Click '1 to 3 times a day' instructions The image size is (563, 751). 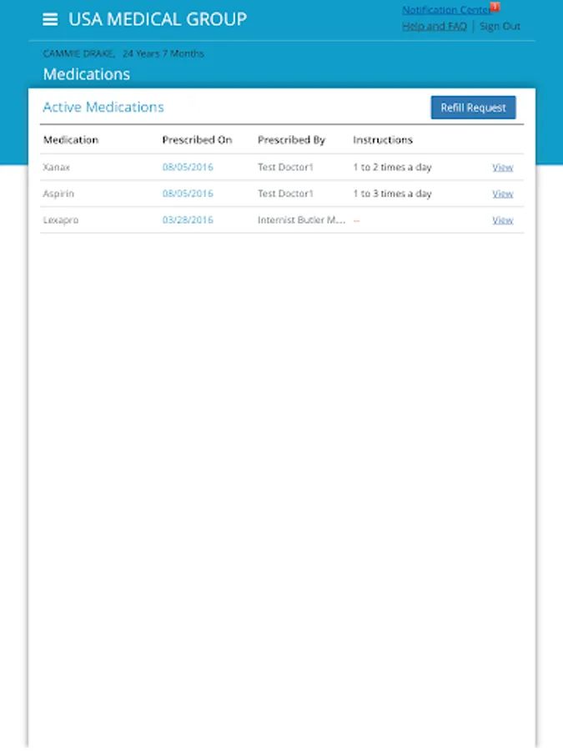coord(393,194)
